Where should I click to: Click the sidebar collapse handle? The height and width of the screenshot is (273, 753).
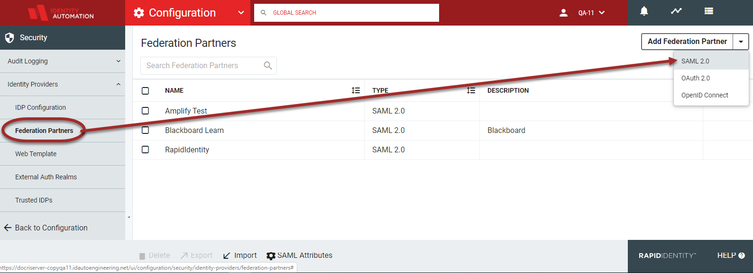[129, 217]
